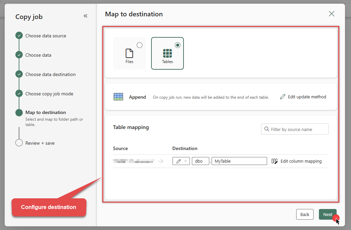This screenshot has height=230, width=351.
Task: Click the pencil icon beside Edit update method
Action: pyautogui.click(x=283, y=97)
